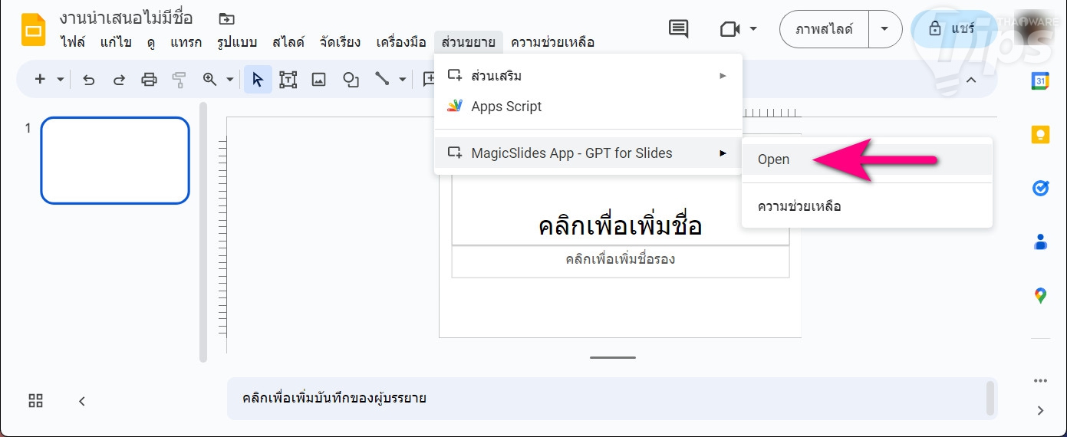Select the arrow cursor Select tool
The width and height of the screenshot is (1067, 437).
click(x=258, y=79)
